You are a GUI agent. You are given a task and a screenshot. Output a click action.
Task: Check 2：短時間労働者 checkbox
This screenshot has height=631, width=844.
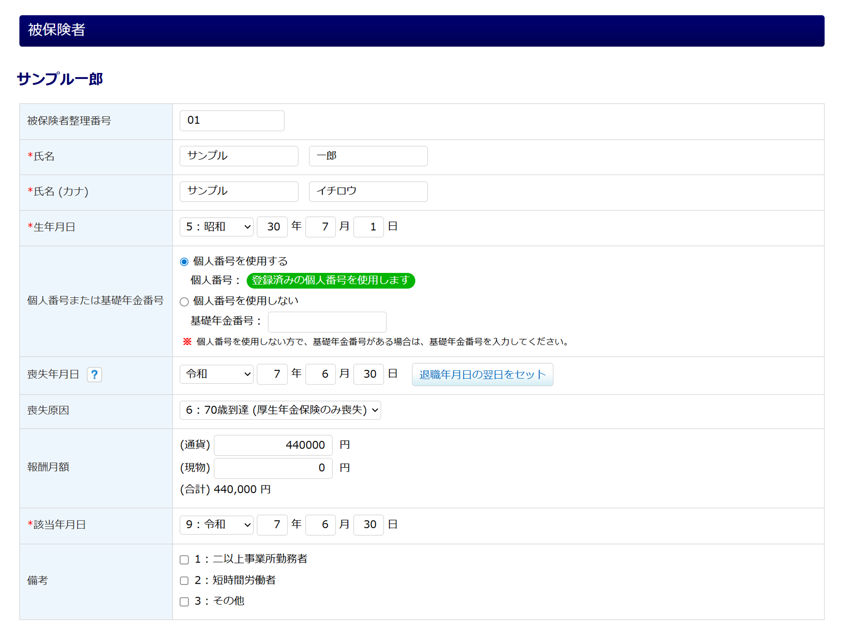(184, 581)
